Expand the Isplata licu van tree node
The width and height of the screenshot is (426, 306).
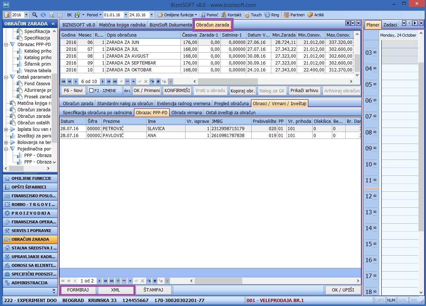point(6,129)
